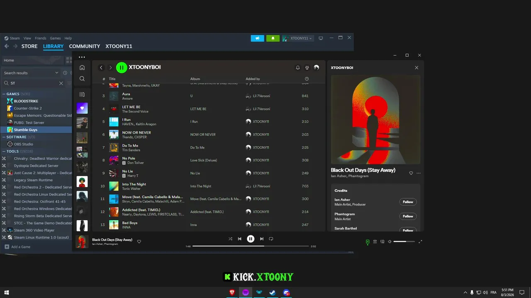Image resolution: width=531 pixels, height=298 pixels.
Task: Open the Spotify queue icon
Action: (375, 242)
